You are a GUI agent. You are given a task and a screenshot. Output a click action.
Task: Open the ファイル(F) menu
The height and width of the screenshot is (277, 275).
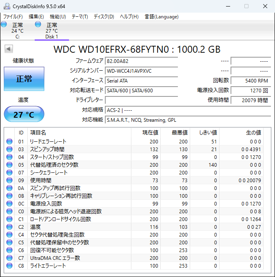point(13,17)
